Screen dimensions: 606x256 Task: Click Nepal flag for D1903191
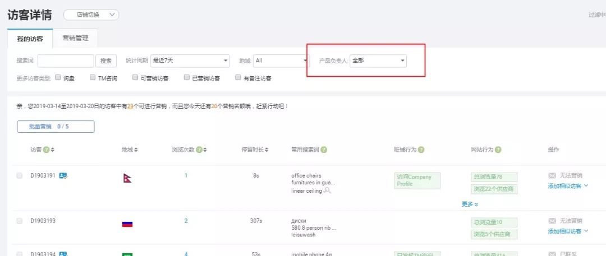pyautogui.click(x=127, y=178)
